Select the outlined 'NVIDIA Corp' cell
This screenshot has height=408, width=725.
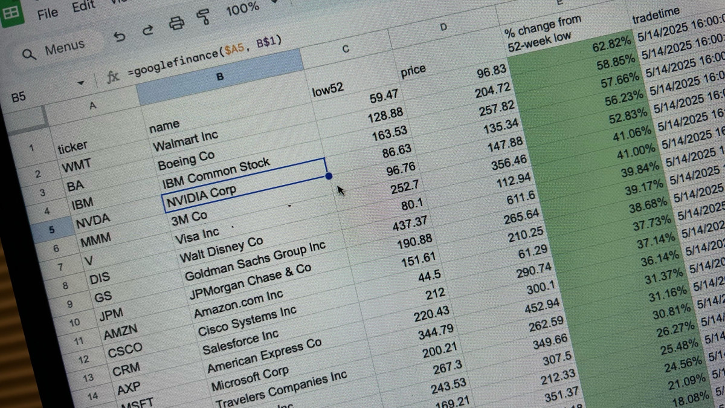(x=244, y=185)
